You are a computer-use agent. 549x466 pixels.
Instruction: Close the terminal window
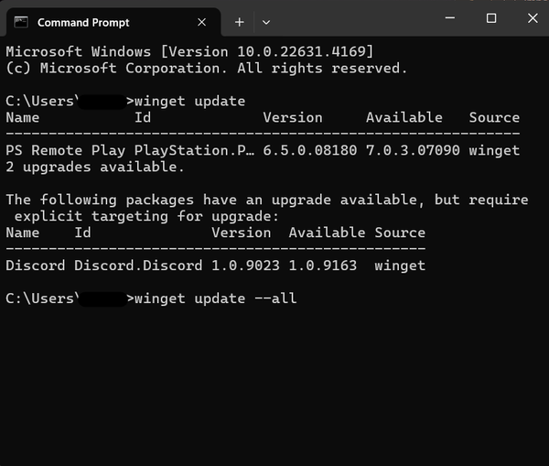pos(533,18)
